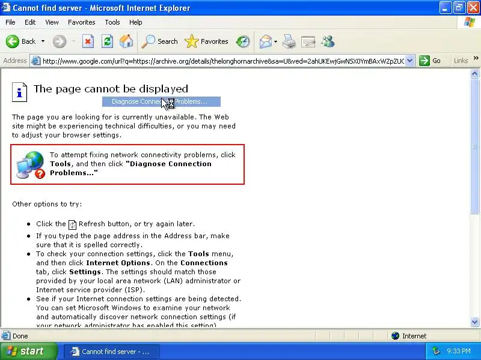Image resolution: width=481 pixels, height=360 pixels.
Task: Open the Edit menu
Action: [x=30, y=22]
